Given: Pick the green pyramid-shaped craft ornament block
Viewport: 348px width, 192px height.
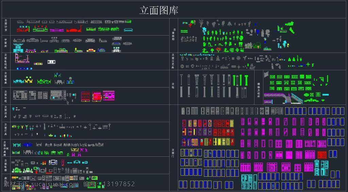Looking at the screenshot, I should (x=290, y=59).
